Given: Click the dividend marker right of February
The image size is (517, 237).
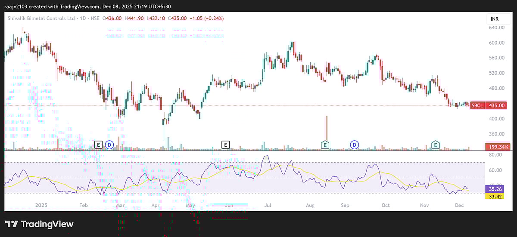Looking at the screenshot, I should [109, 145].
